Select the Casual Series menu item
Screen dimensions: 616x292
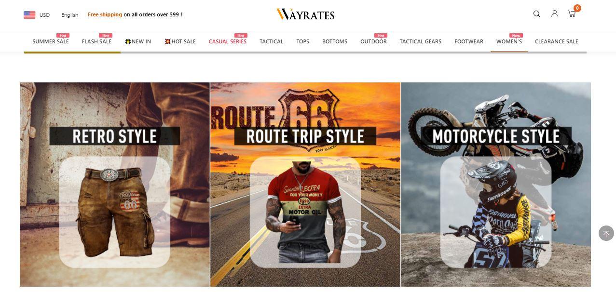[x=228, y=41]
